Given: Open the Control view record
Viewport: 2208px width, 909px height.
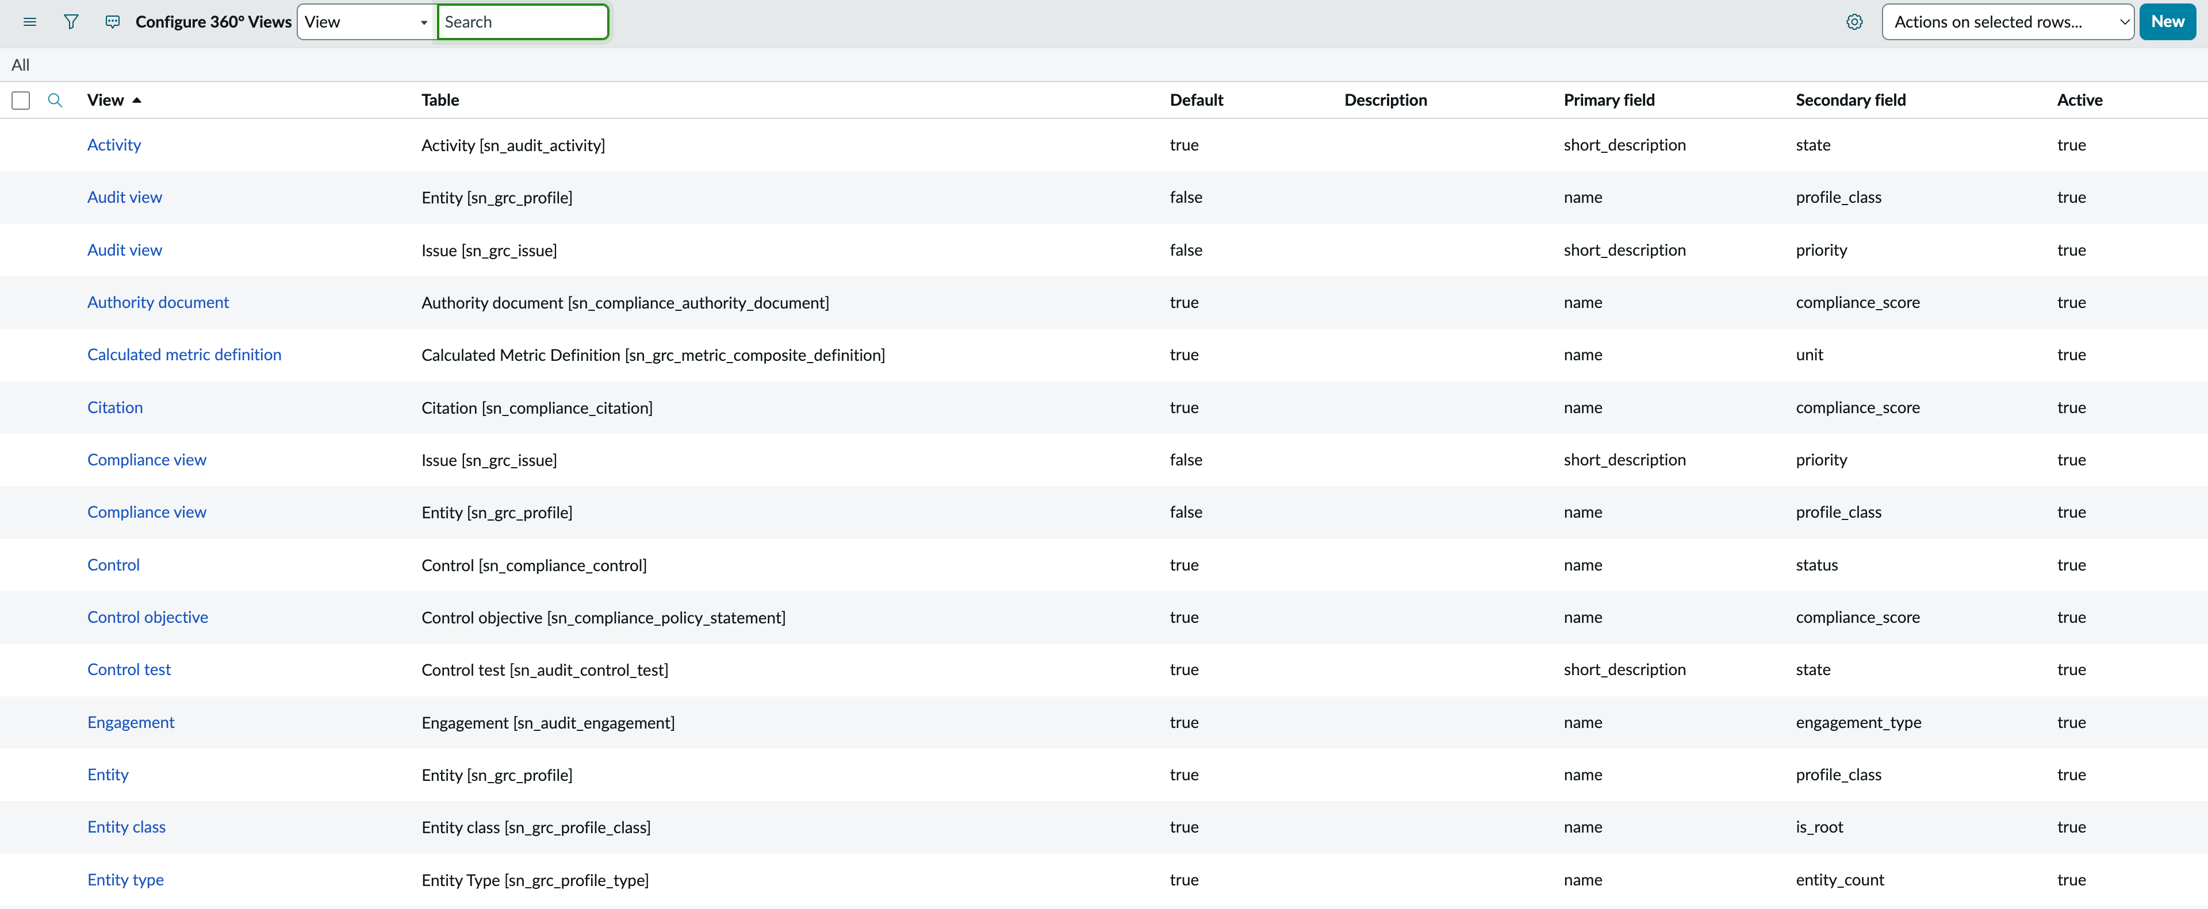Looking at the screenshot, I should (113, 565).
